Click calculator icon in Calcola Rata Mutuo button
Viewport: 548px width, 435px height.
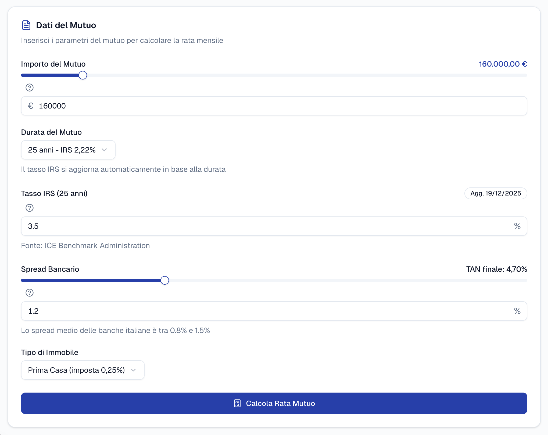237,403
